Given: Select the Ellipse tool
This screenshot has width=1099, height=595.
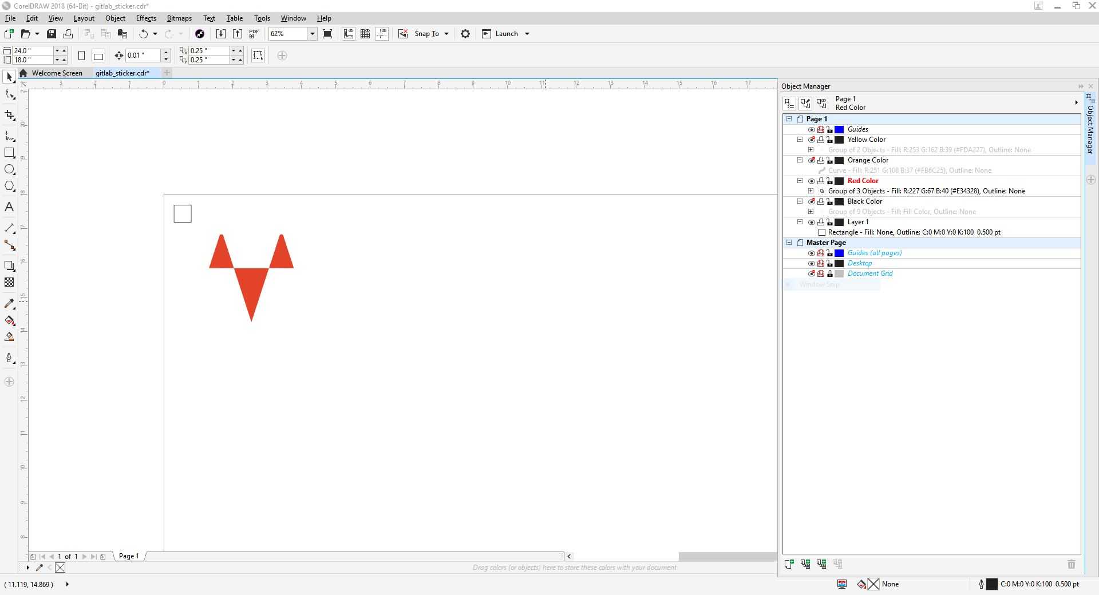Looking at the screenshot, I should point(9,169).
